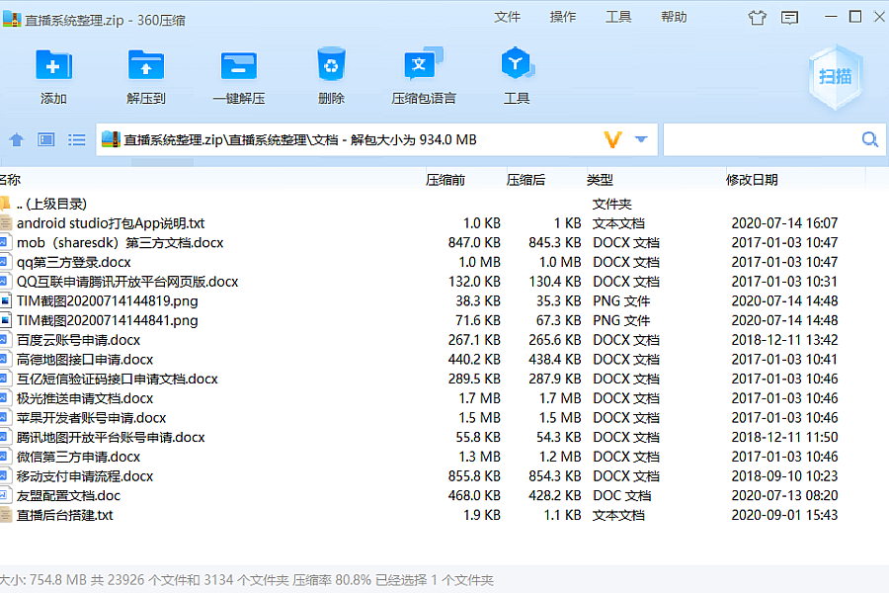Open the 文件 menu
The image size is (889, 593).
(x=507, y=17)
